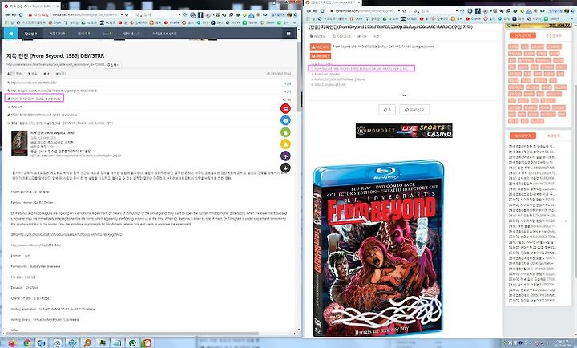Click the scrap button beside the post URL
577x348 pixels.
pos(114,64)
